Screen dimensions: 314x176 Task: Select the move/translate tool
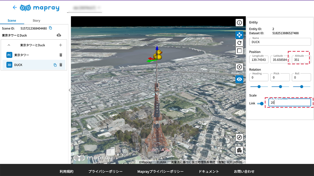click(239, 35)
